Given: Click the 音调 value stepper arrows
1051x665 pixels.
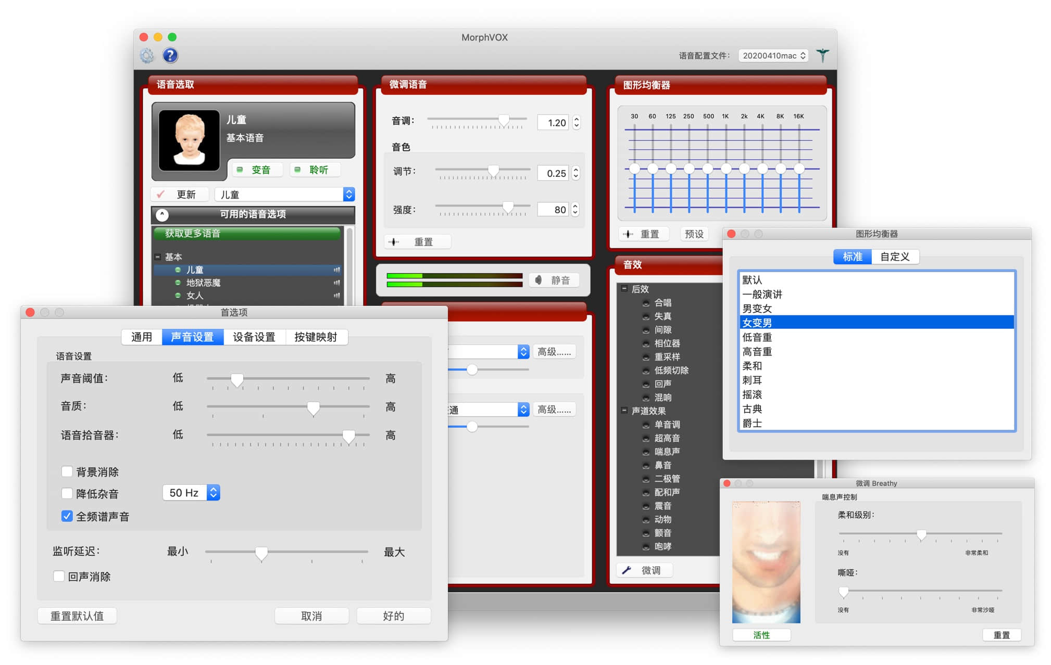Looking at the screenshot, I should coord(577,122).
